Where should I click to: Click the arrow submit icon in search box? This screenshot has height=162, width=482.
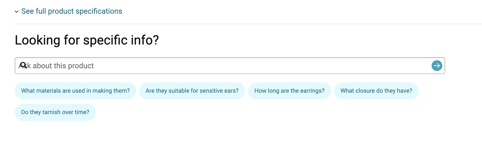click(x=437, y=66)
